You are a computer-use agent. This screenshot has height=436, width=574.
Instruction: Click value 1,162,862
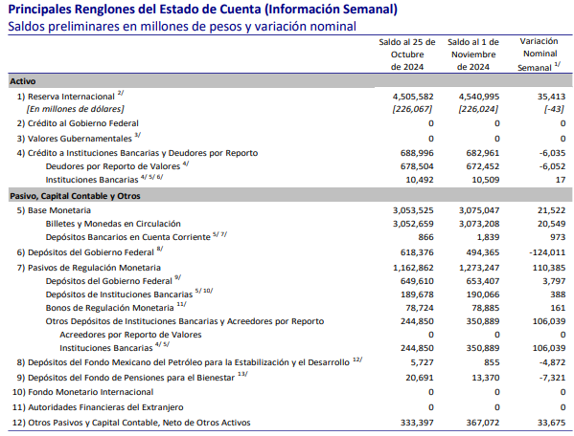pos(413,268)
